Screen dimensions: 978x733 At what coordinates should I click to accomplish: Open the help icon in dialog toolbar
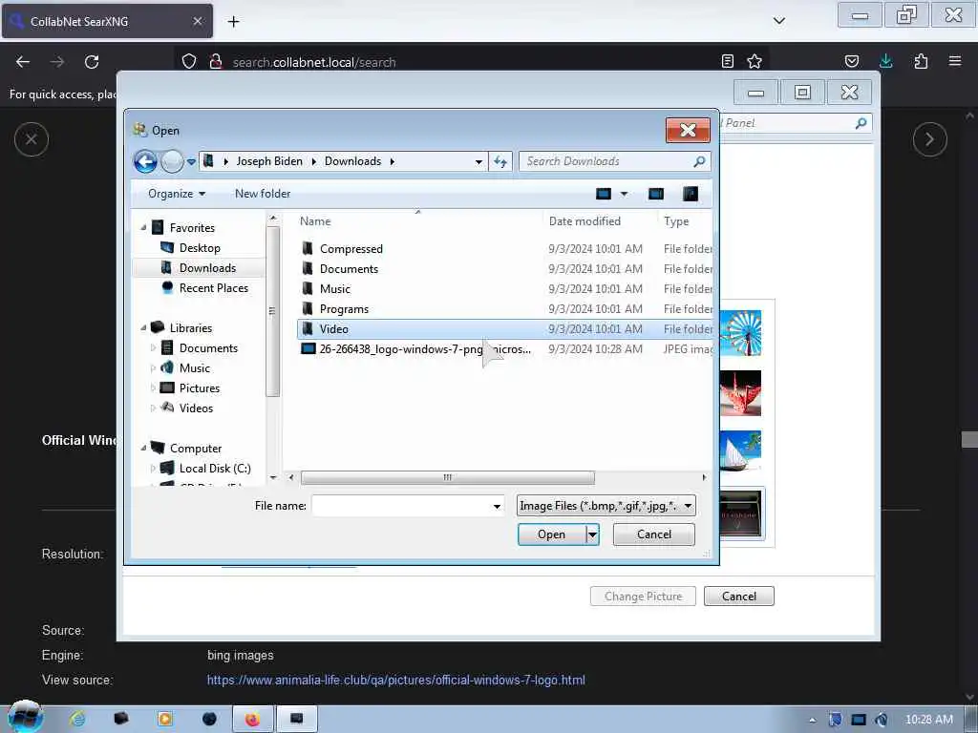[x=690, y=194]
